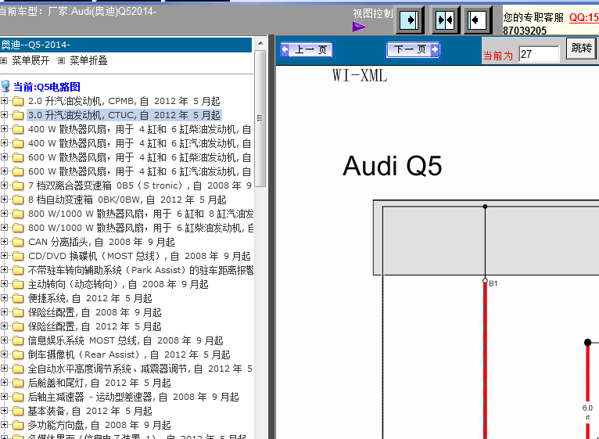Click folder icon of 全自动水平高度调节系统
This screenshot has height=439, width=599.
pos(18,369)
